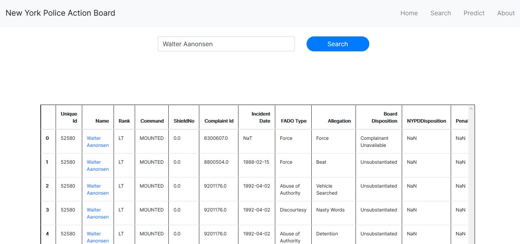Open the About page
This screenshot has height=244, width=520.
click(506, 13)
